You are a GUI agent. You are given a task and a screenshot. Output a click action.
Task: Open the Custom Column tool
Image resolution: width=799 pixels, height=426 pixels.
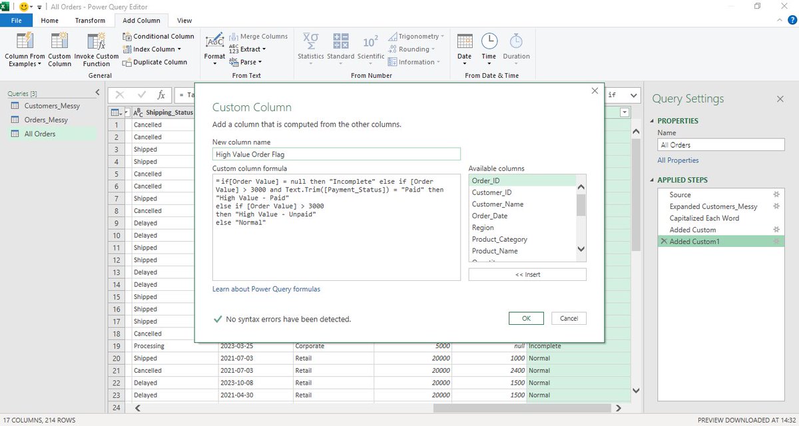point(59,50)
